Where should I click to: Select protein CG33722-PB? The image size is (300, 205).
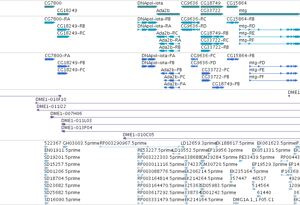coord(215,77)
